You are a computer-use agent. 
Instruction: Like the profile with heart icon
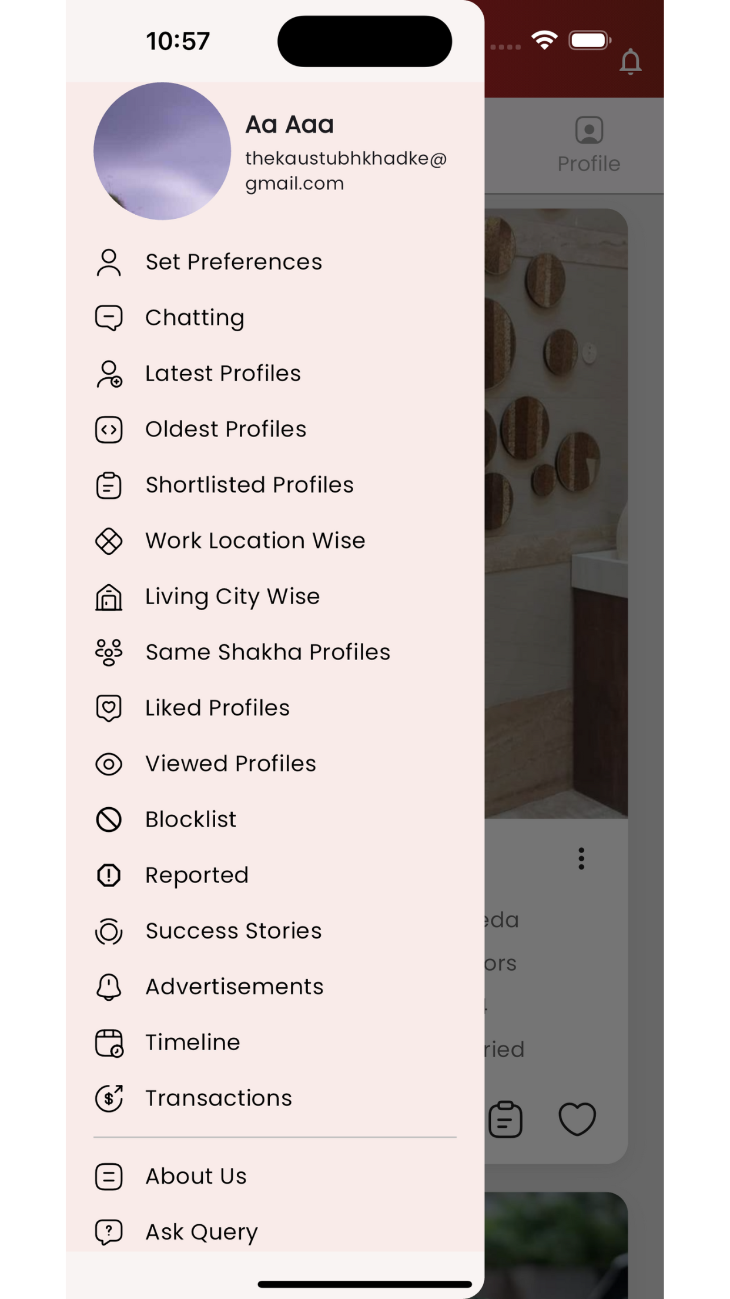[577, 1118]
